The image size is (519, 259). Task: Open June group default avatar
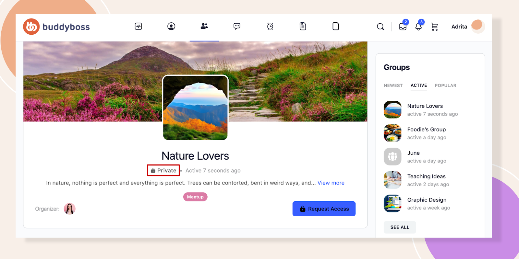[x=392, y=157]
